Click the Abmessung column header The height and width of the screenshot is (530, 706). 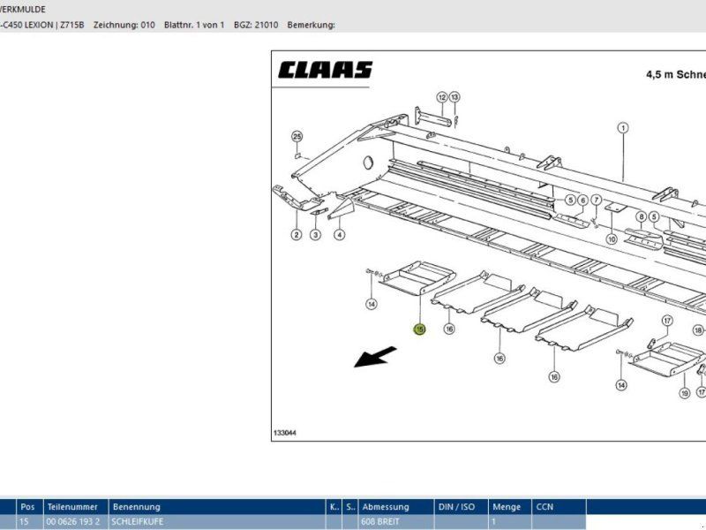(396, 506)
